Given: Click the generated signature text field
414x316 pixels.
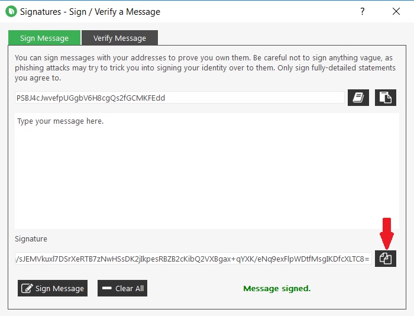Looking at the screenshot, I should coord(193,259).
